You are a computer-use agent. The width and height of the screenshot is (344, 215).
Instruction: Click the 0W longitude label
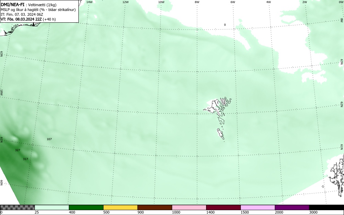point(341,2)
